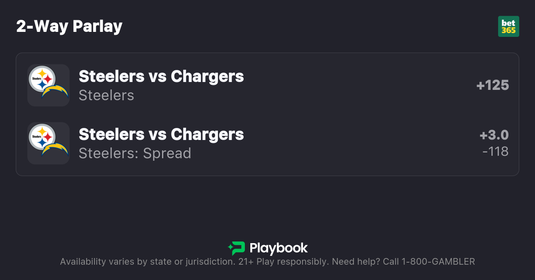Click Availability varies by state disclaimer
Image resolution: width=535 pixels, height=280 pixels.
point(147,262)
